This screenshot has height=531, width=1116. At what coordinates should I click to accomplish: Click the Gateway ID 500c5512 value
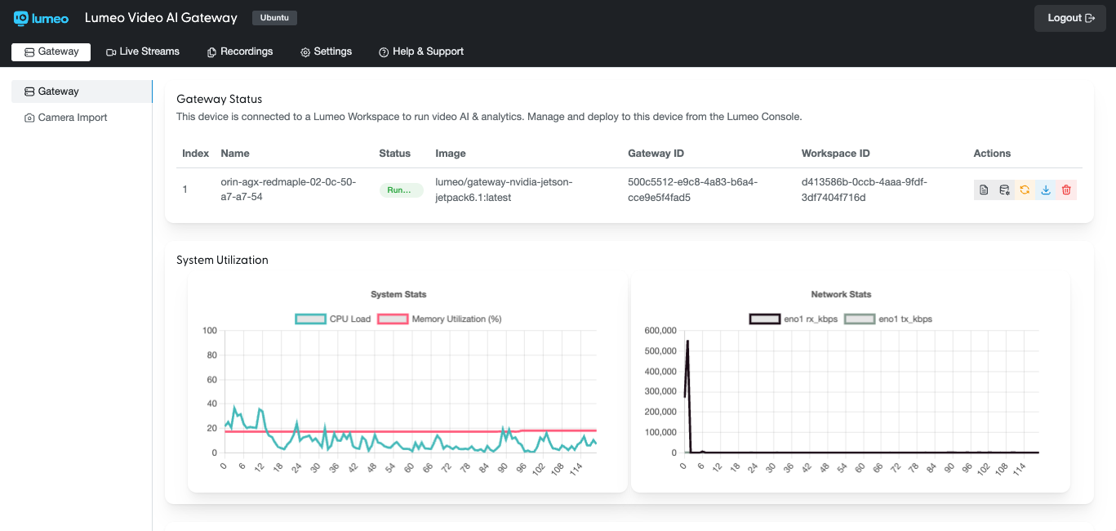click(692, 190)
